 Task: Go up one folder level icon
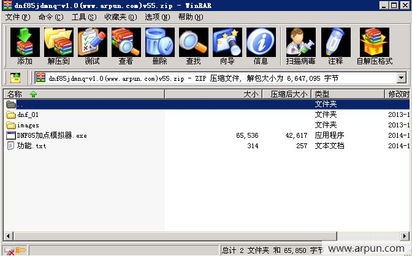[15, 78]
